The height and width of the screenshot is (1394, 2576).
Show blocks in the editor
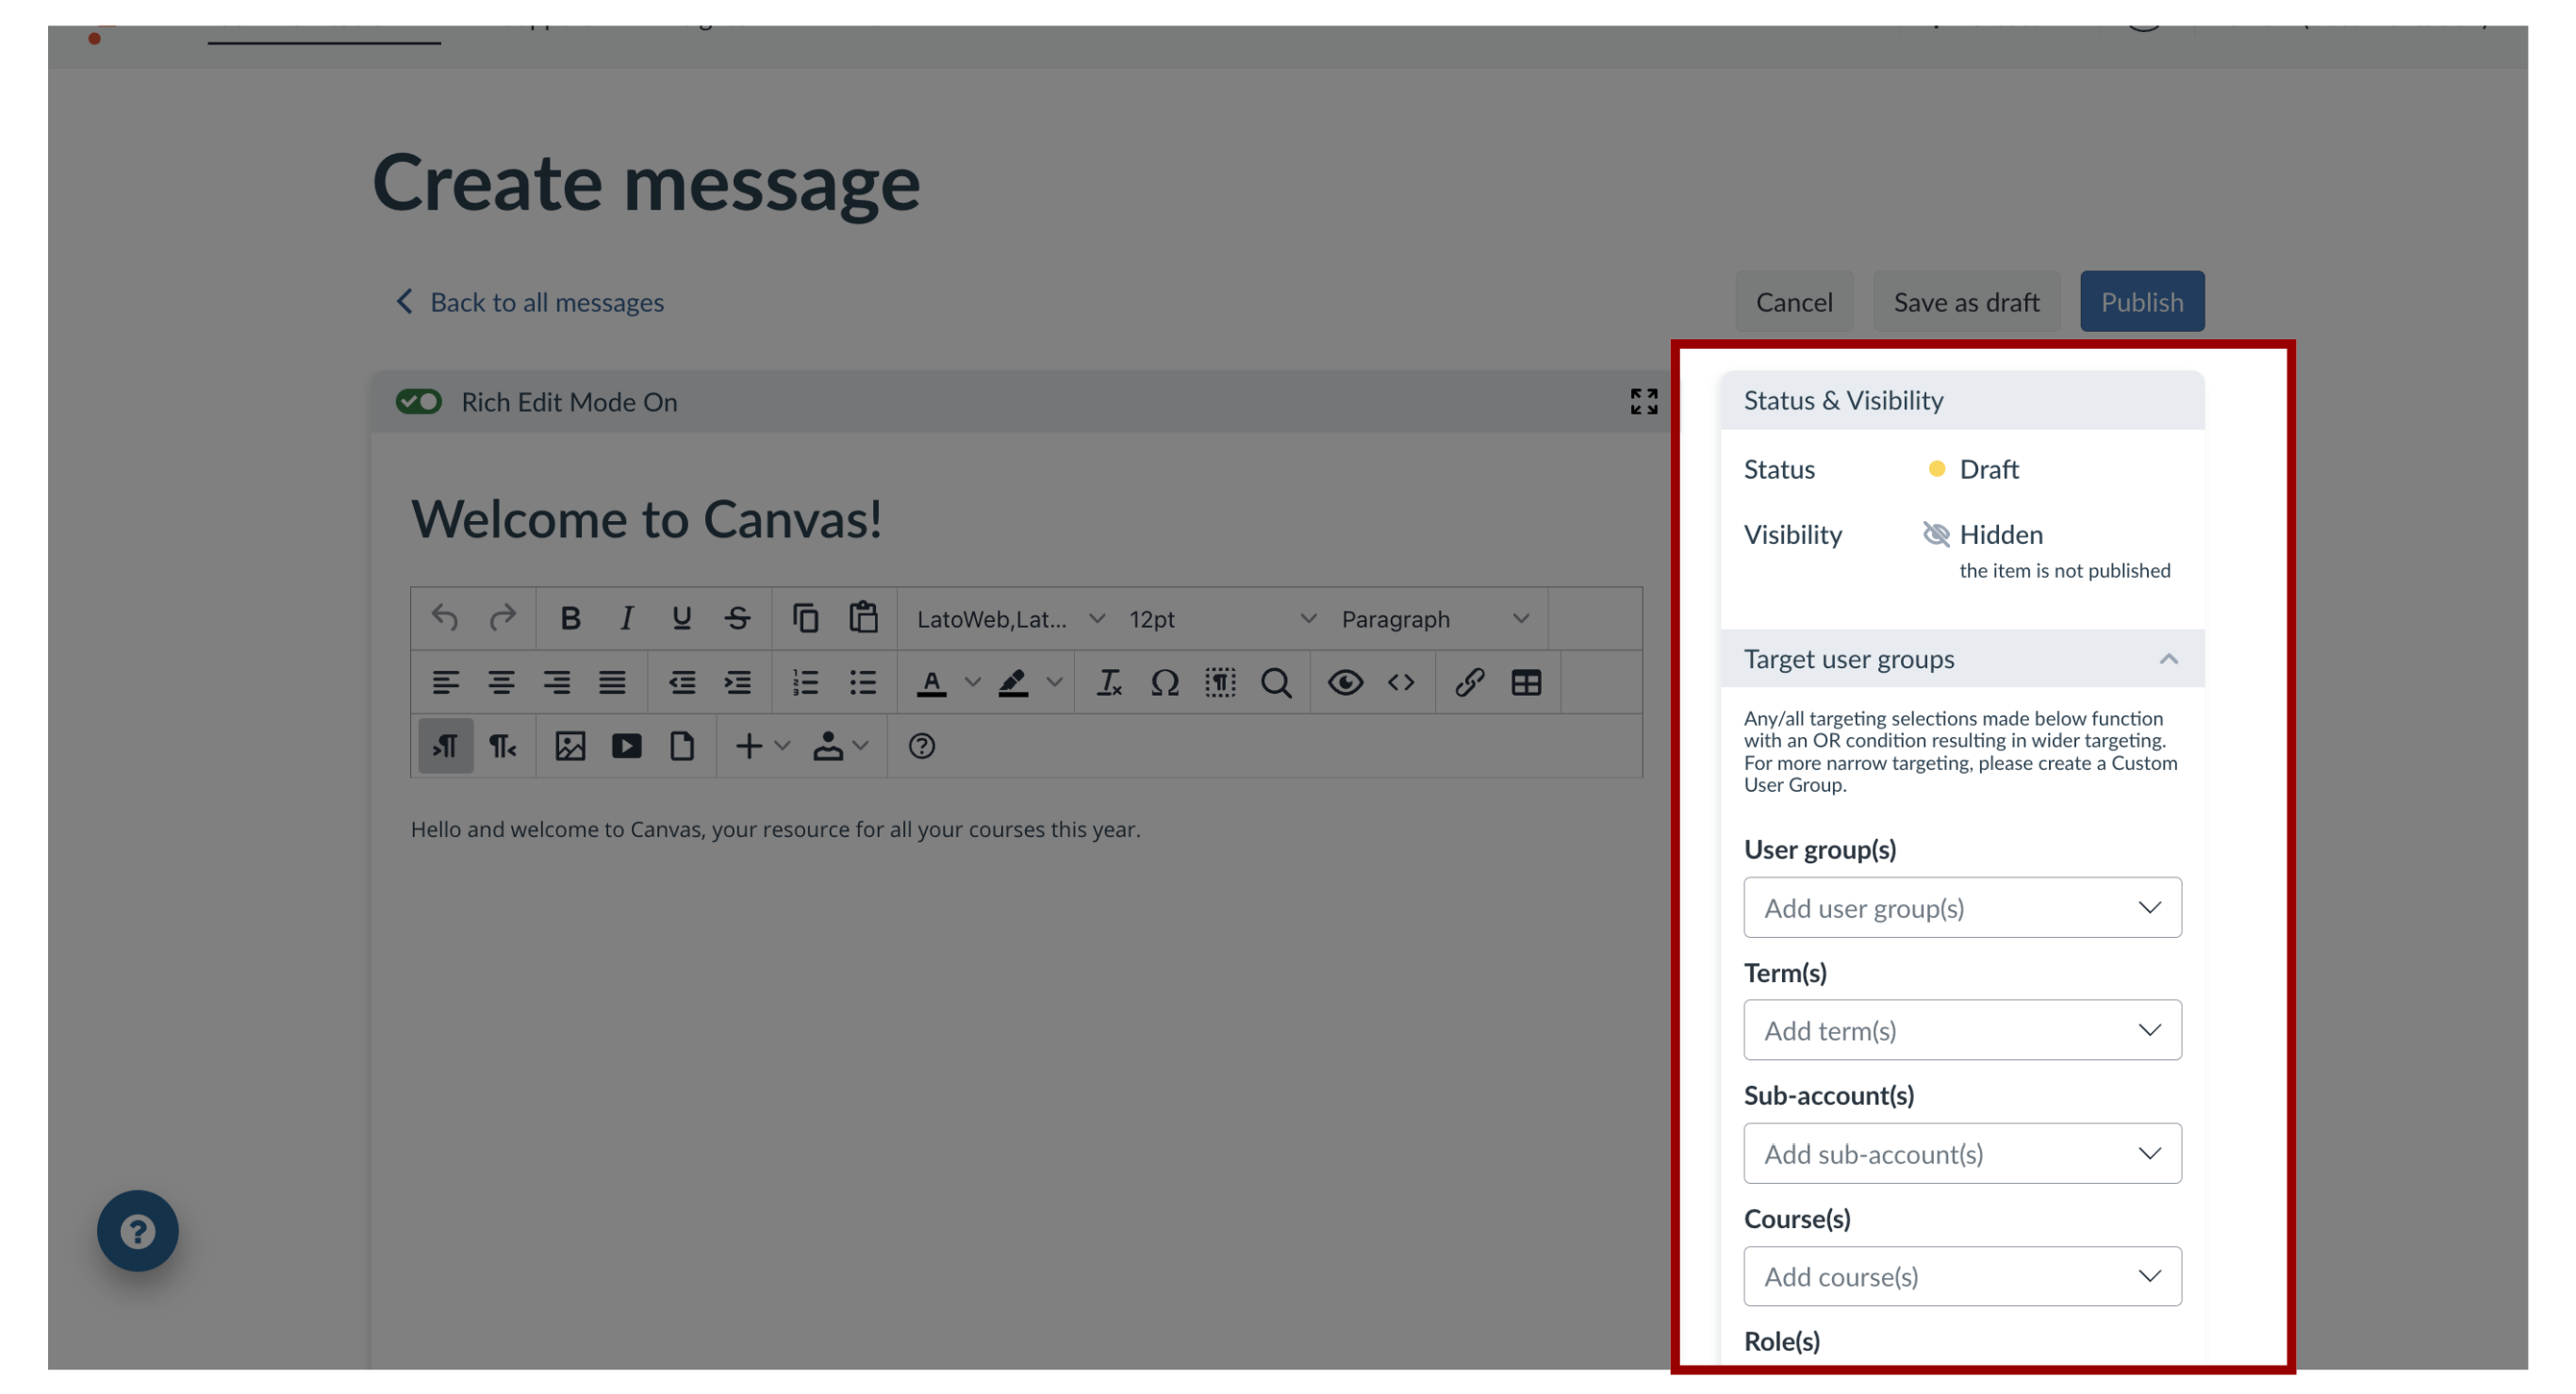click(x=1220, y=682)
